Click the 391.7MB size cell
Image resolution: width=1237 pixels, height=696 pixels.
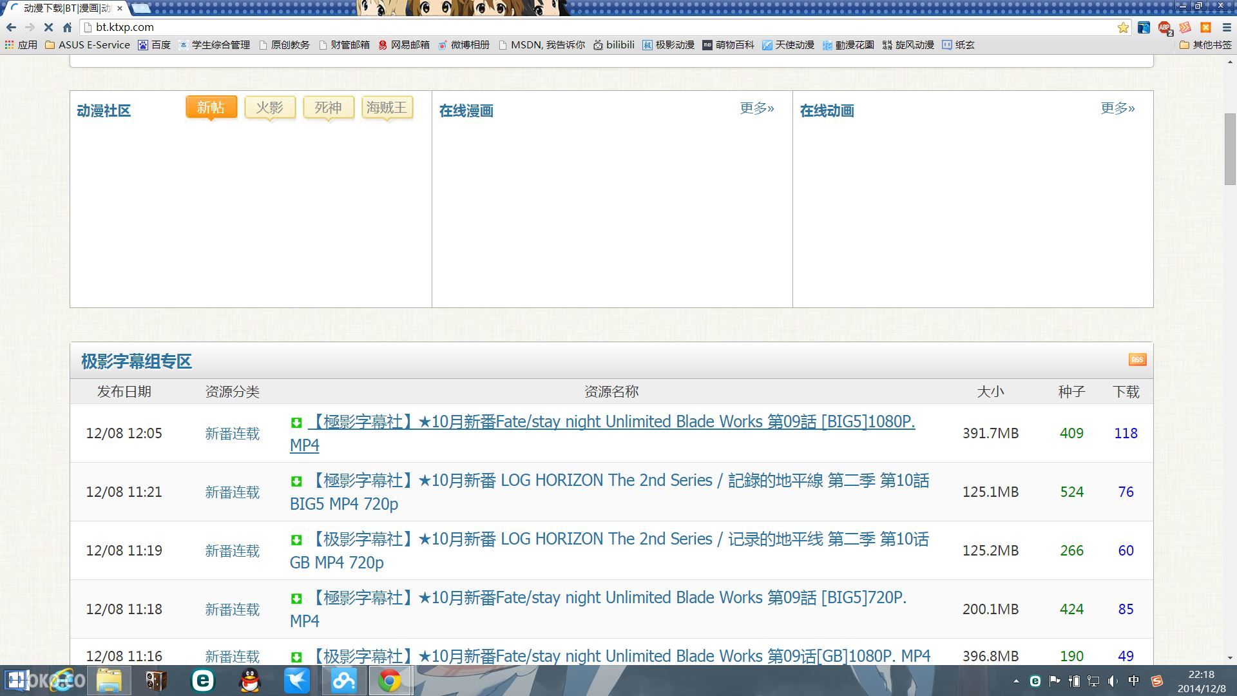coord(991,433)
